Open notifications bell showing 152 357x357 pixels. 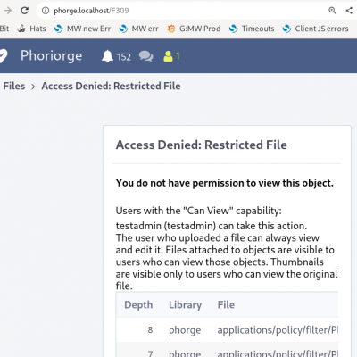coord(116,56)
